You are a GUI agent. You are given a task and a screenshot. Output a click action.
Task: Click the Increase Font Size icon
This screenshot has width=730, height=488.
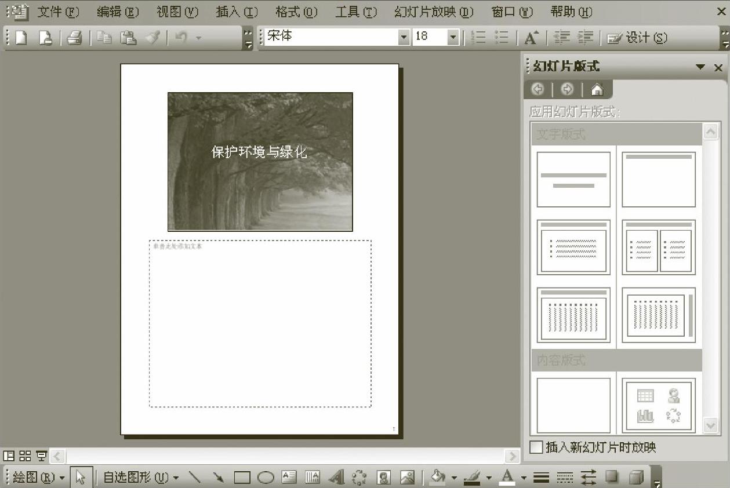(531, 38)
